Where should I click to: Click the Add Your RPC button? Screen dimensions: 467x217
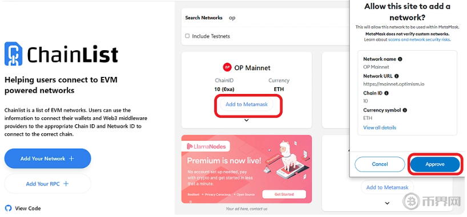tap(47, 184)
